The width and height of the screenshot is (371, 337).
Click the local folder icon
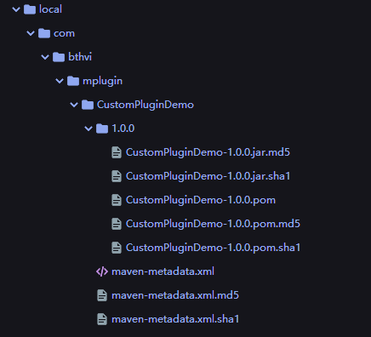30,9
